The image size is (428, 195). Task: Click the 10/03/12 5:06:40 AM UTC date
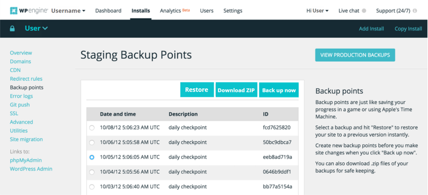coord(130,187)
